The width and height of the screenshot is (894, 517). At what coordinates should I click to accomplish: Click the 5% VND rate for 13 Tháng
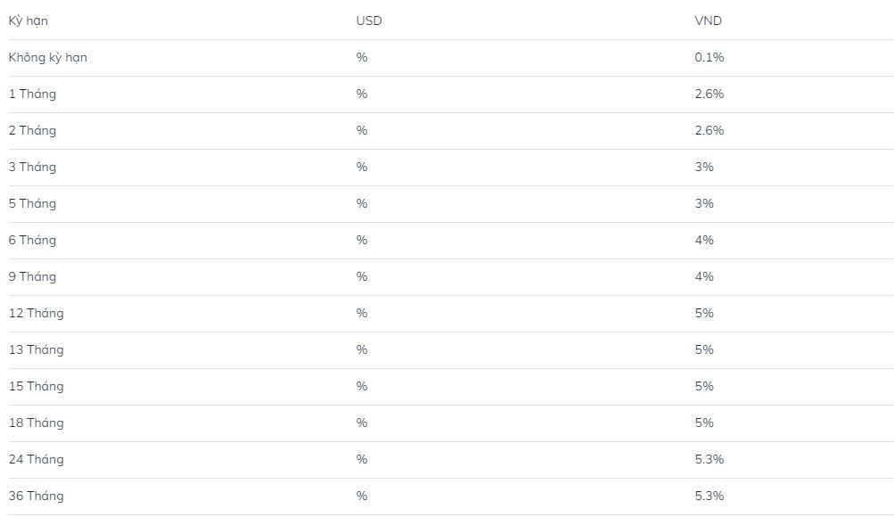704,349
